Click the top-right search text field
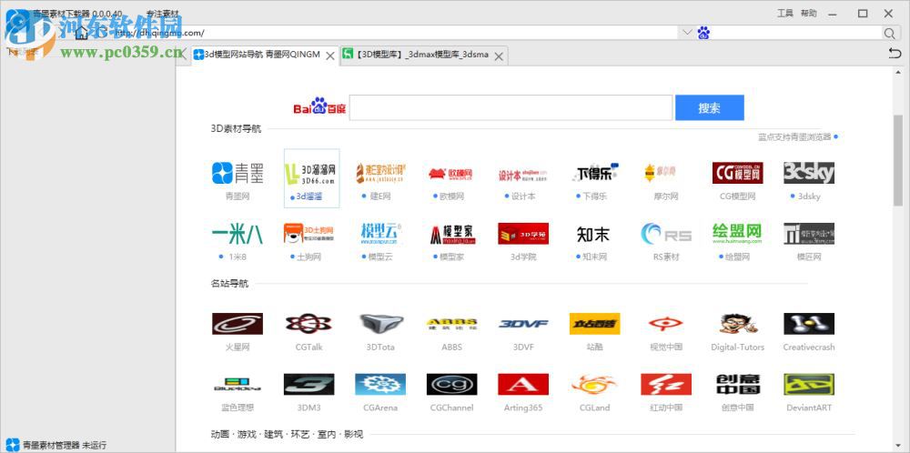Image resolution: width=910 pixels, height=453 pixels. coord(796,33)
